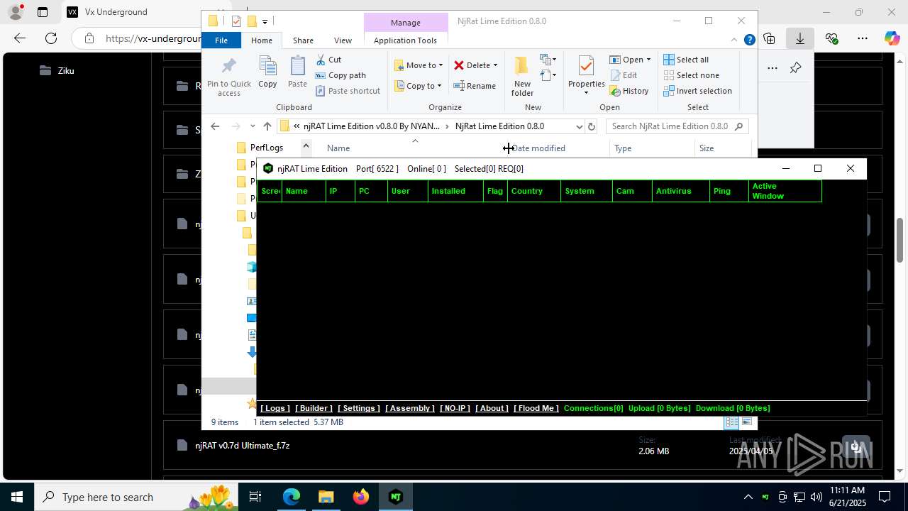Open the Logs link in njRAT
This screenshot has width=908, height=511.
[275, 408]
